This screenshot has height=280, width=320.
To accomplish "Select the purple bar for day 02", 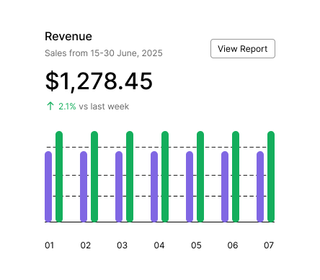I will [x=84, y=186].
